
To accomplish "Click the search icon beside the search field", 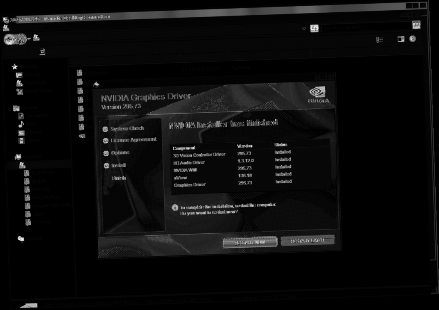I will pyautogui.click(x=416, y=25).
